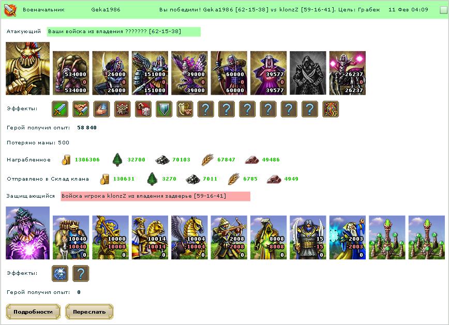The width and height of the screenshot is (449, 325).
Task: Select the handshake sword effect icon
Action: click(x=81, y=109)
